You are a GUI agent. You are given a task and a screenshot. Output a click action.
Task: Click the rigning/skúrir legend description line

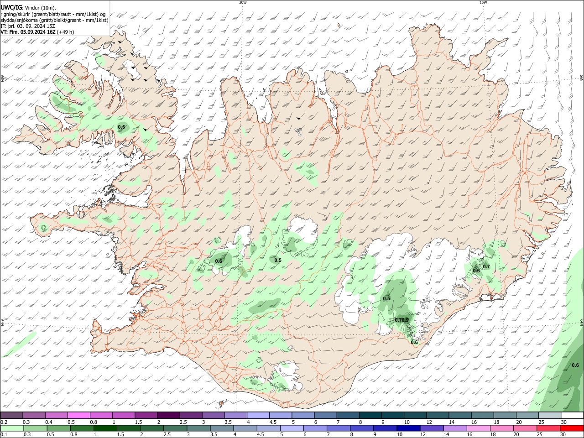(53, 14)
